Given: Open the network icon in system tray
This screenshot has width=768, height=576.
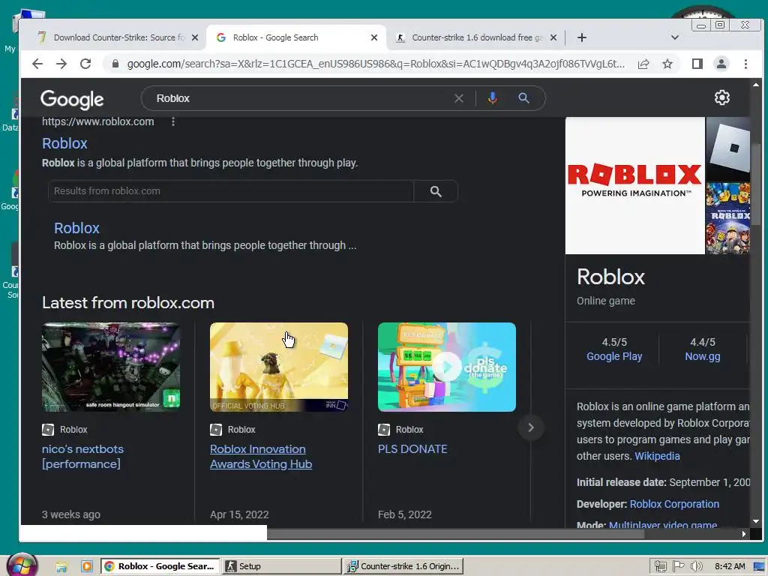Looking at the screenshot, I should [660, 566].
